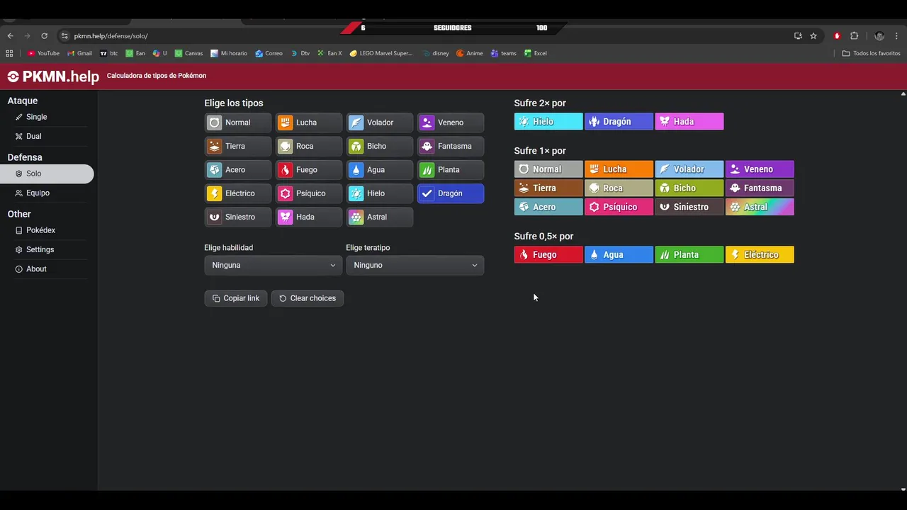Select the Veneno type in type chooser
Viewport: 907px width, 510px height.
coord(451,123)
